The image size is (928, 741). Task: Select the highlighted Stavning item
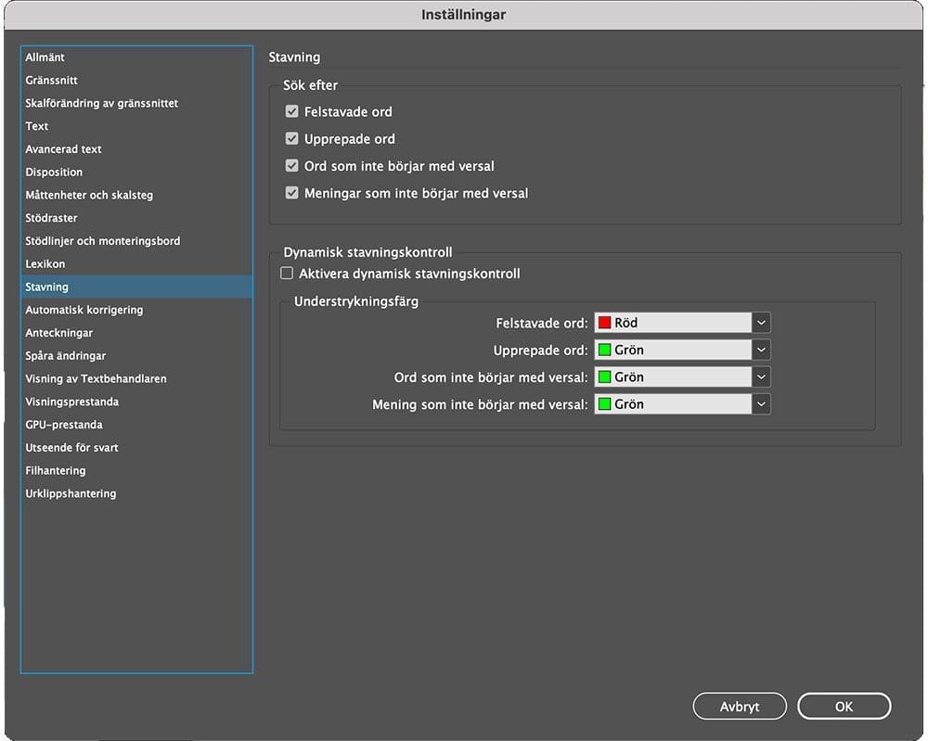136,287
